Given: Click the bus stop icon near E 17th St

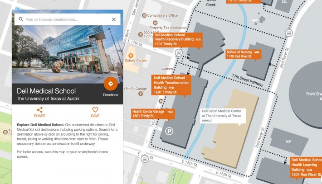Looking at the screenshot, I should click(179, 53).
